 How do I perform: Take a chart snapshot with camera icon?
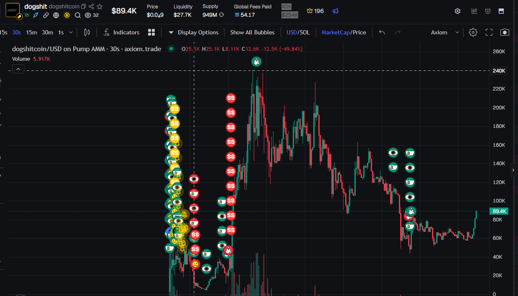click(x=505, y=32)
